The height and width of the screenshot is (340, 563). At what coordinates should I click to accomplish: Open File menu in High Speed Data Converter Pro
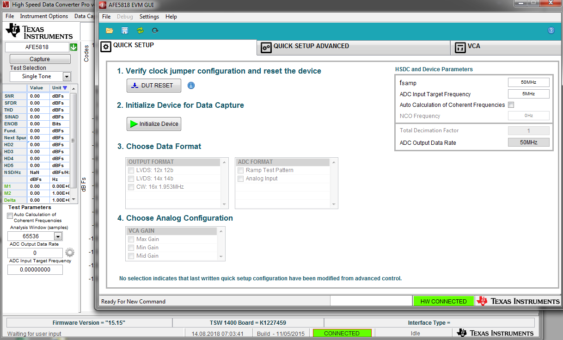pos(10,16)
